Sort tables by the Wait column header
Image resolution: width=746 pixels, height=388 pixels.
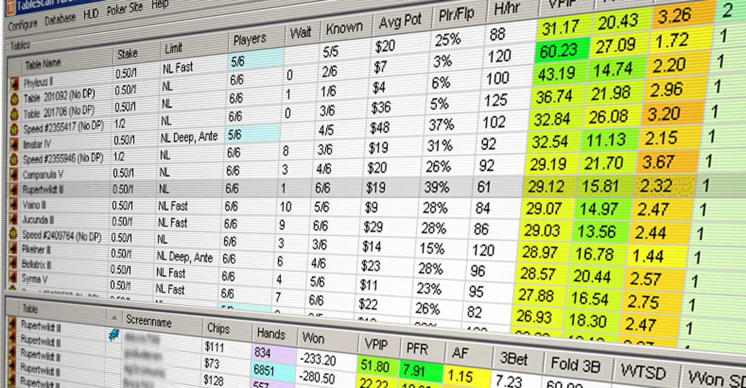click(303, 33)
